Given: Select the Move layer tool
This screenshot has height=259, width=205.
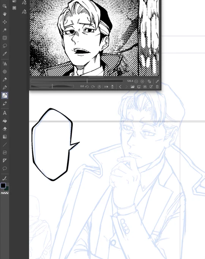Looking at the screenshot, I should tap(5, 22).
